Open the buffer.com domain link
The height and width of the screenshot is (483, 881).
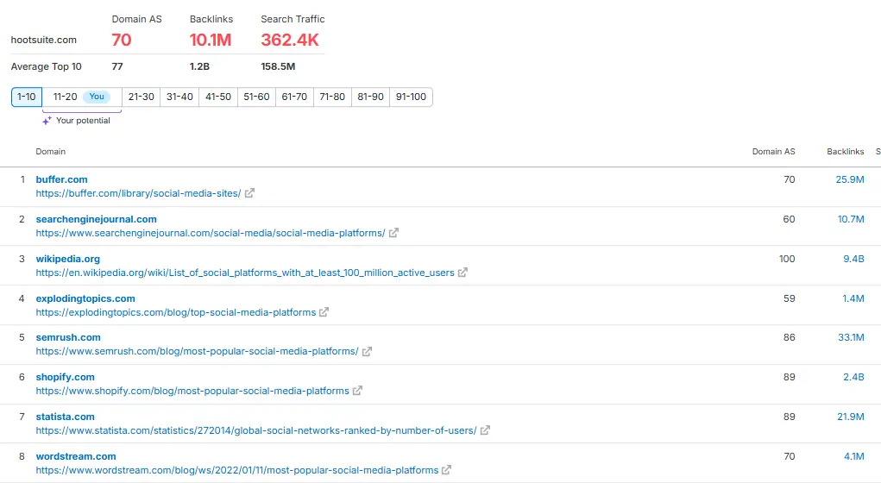tap(61, 179)
